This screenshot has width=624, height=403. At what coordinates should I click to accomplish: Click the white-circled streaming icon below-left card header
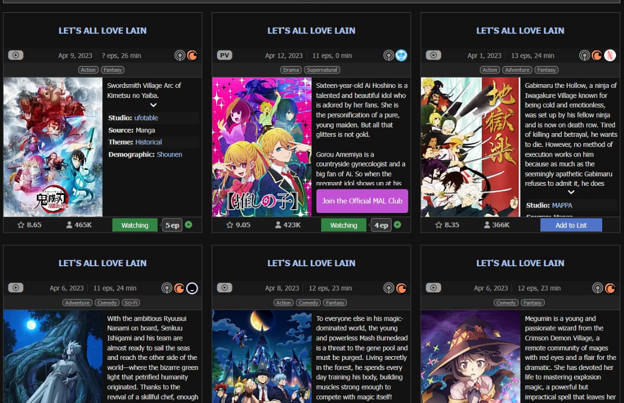click(x=192, y=287)
